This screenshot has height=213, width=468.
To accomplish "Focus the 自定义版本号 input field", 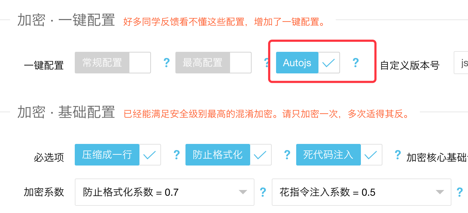I will pos(461,63).
